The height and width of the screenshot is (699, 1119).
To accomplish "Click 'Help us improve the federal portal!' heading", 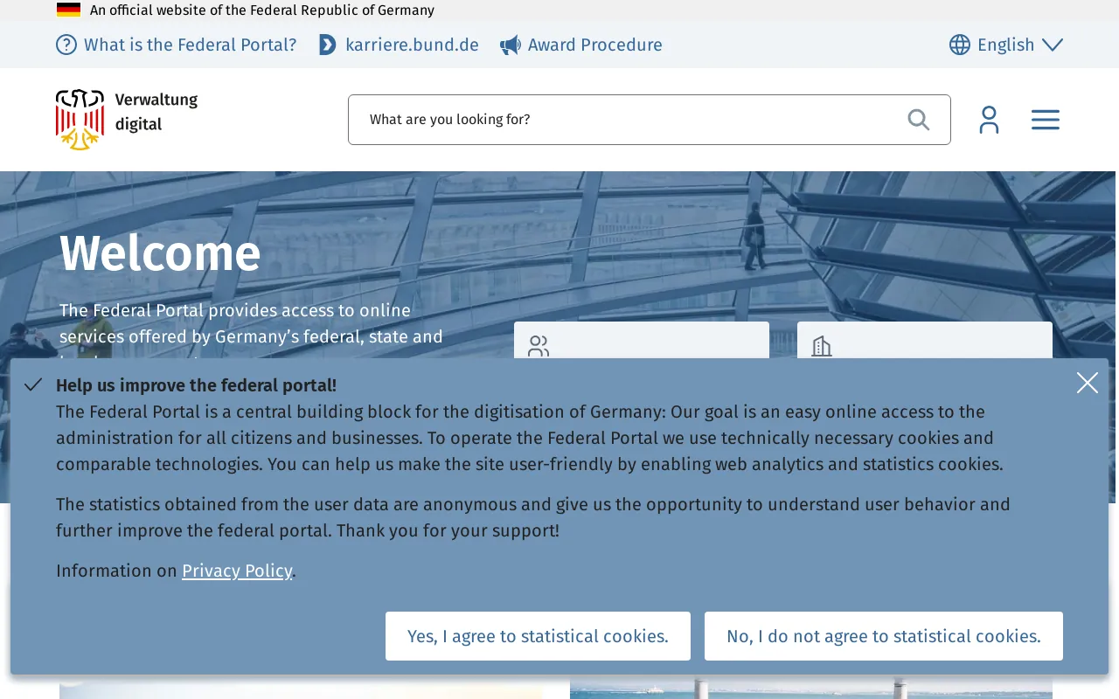I will click(196, 385).
